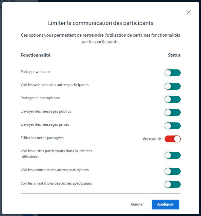The width and height of the screenshot is (201, 216).
Task: Toggle the Partager le microphone switch
Action: (172, 99)
